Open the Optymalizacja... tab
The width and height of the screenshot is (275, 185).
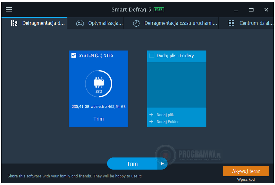[95, 23]
